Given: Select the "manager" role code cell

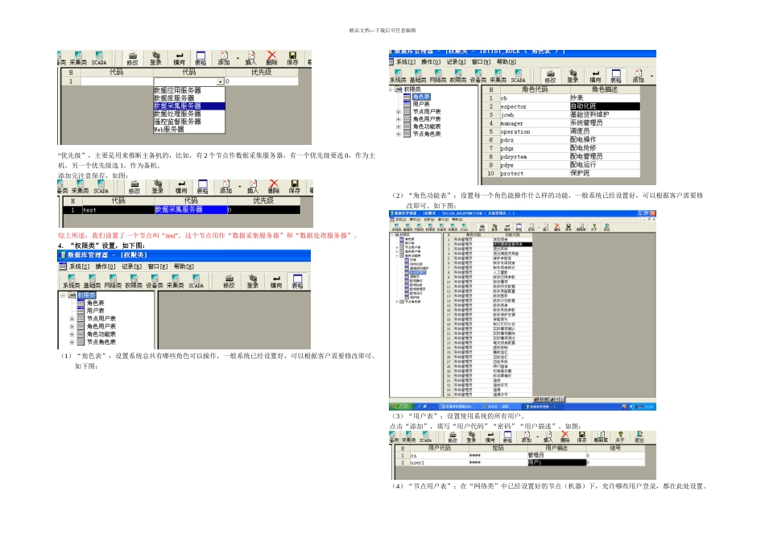Looking at the screenshot, I should [x=535, y=123].
